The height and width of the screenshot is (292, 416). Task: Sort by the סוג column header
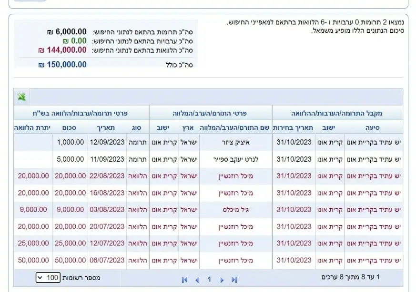click(136, 127)
